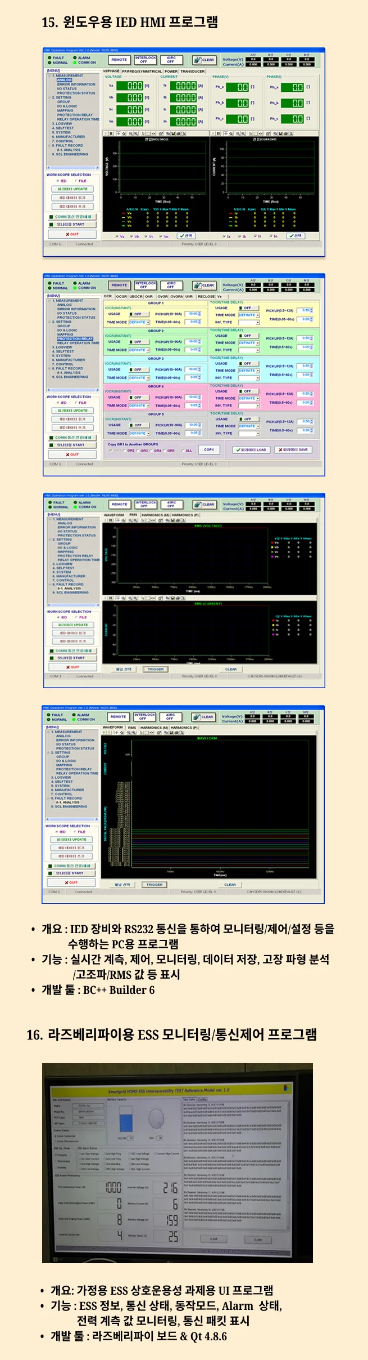Switch to the TRANSDUCER tab
This screenshot has height=1360, width=368.
[192, 72]
